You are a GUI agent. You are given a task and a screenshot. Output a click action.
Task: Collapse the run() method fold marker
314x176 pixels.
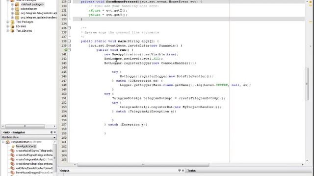[69, 50]
